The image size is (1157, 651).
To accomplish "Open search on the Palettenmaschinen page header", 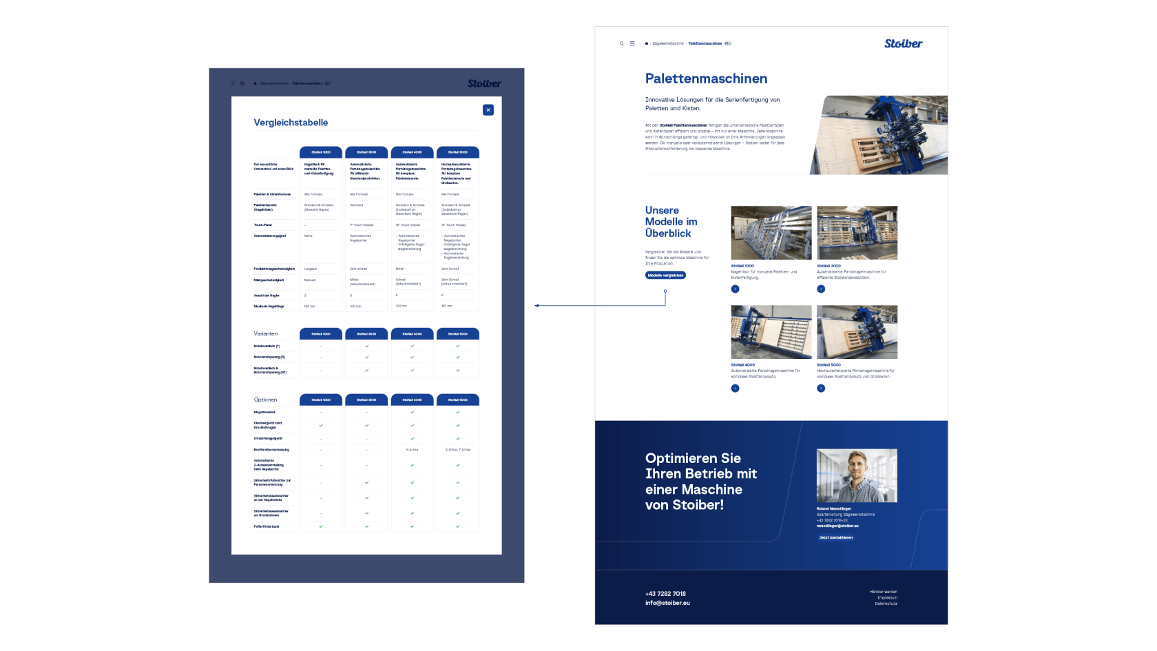I will (621, 43).
